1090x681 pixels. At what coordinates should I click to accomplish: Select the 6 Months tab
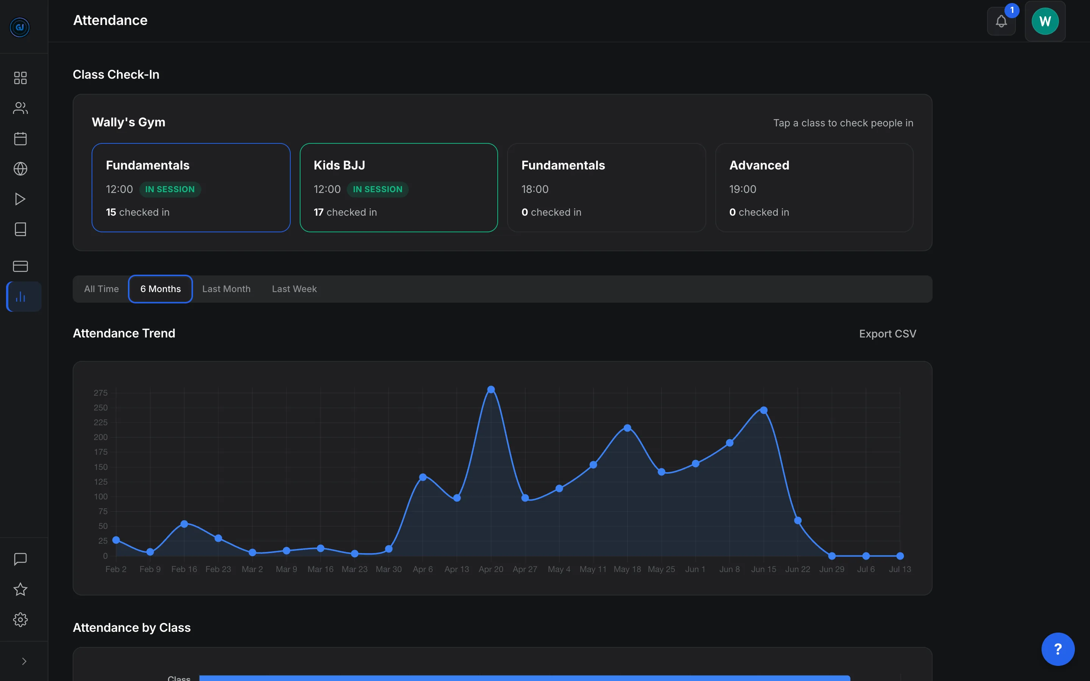click(x=160, y=289)
